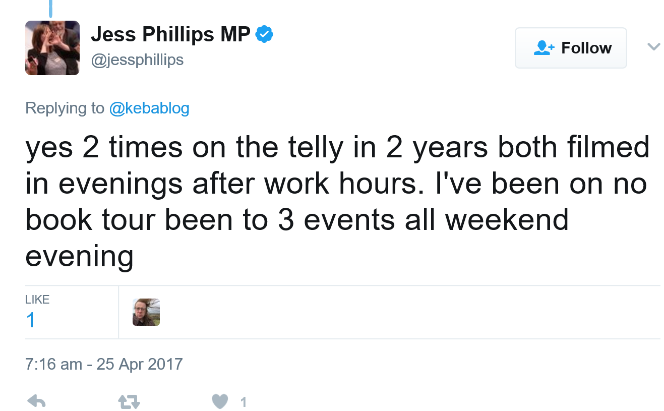Click the person-plus icon inside Follow
The width and height of the screenshot is (664, 411).
point(544,48)
